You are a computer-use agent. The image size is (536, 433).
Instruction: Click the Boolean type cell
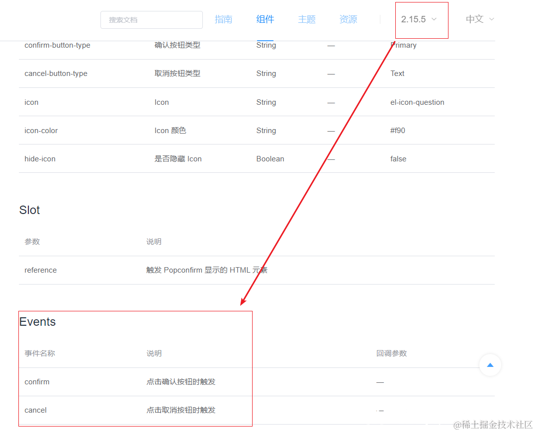(x=270, y=159)
